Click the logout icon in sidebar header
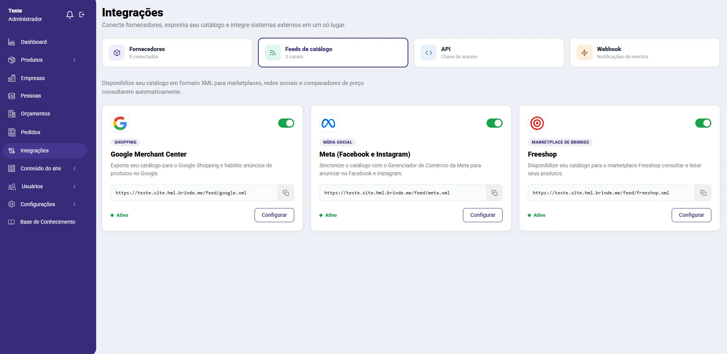 coord(82,14)
